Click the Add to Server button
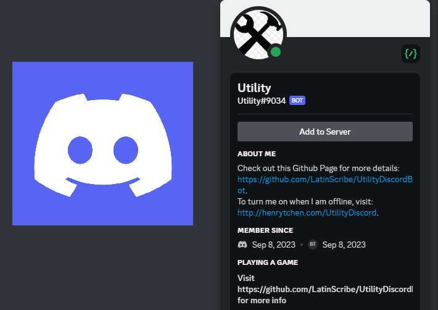 click(325, 132)
